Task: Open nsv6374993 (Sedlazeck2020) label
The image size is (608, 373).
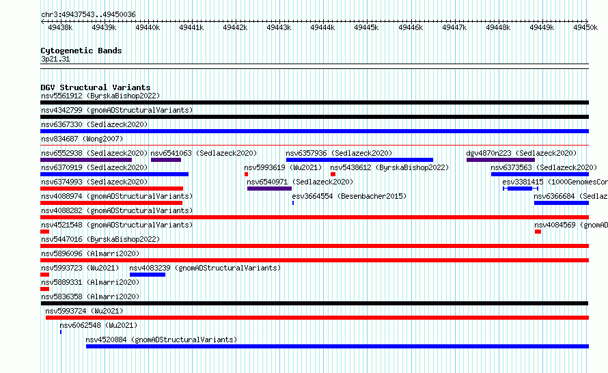Action: coord(94,182)
